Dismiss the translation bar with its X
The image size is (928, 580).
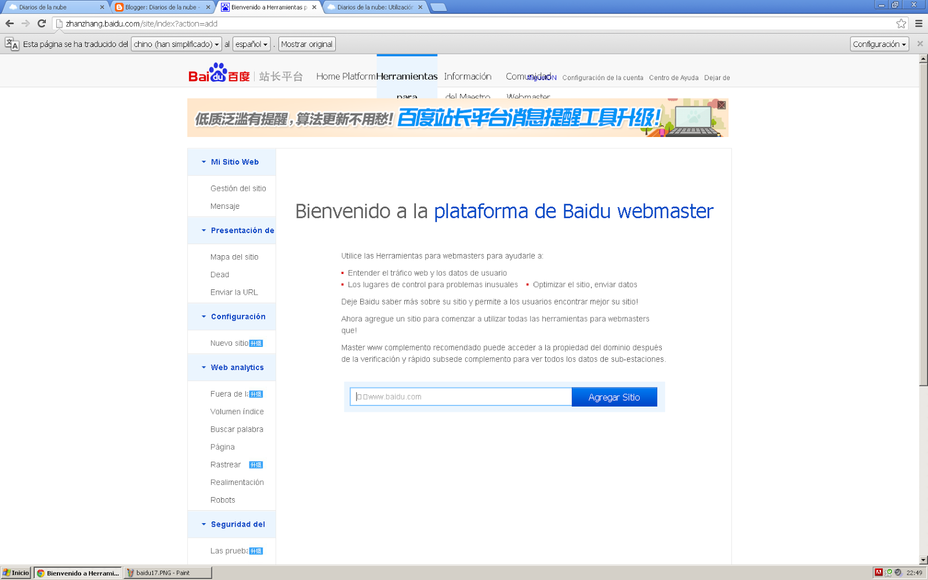point(920,43)
